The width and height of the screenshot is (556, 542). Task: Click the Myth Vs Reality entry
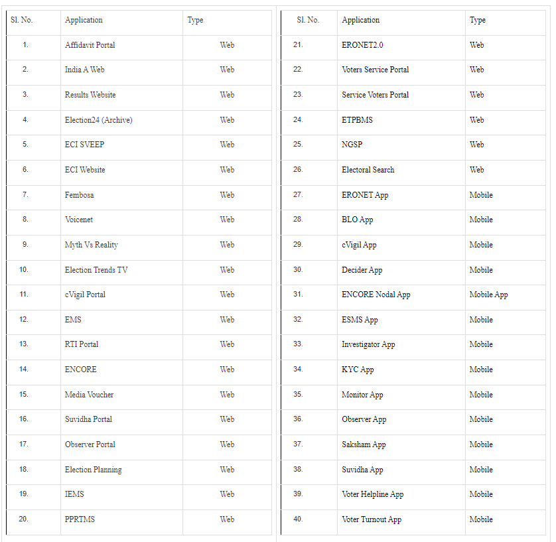92,245
